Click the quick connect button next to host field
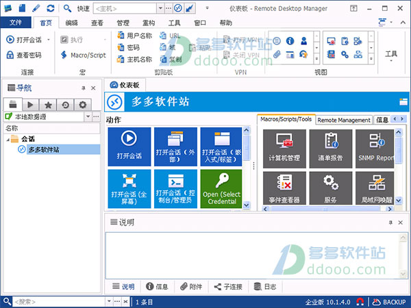Screen dimensions: 411x308 coord(178,8)
